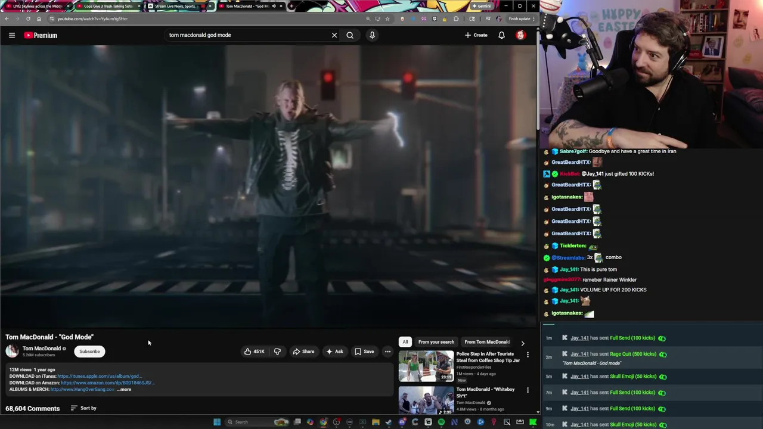Open File Explorer from the taskbar

(376, 422)
